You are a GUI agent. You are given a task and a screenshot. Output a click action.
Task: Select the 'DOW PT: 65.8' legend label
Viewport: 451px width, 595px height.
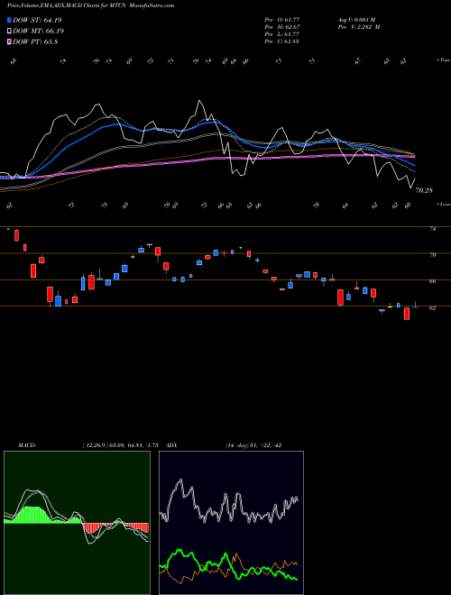point(35,42)
